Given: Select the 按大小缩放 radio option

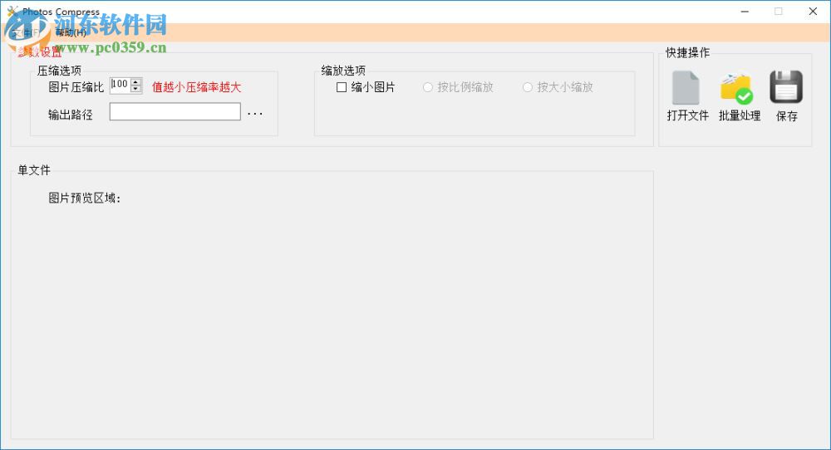Looking at the screenshot, I should coord(528,87).
